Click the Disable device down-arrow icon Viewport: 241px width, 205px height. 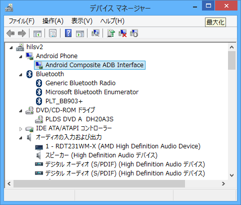pos(134,33)
